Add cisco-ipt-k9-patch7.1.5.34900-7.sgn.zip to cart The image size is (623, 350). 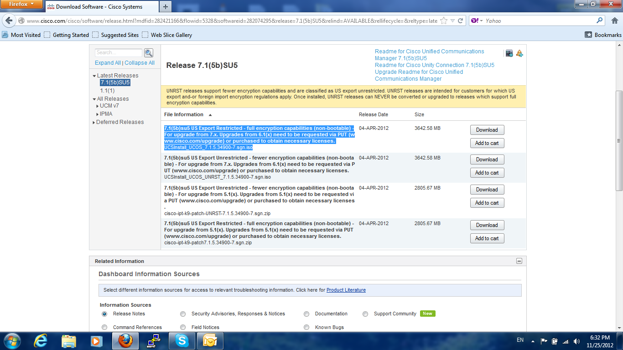click(x=487, y=238)
